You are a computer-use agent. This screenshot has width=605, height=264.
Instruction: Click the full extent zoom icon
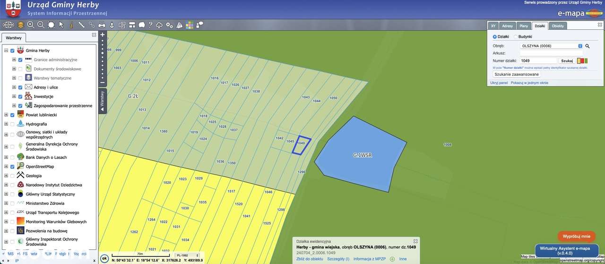coord(51,25)
